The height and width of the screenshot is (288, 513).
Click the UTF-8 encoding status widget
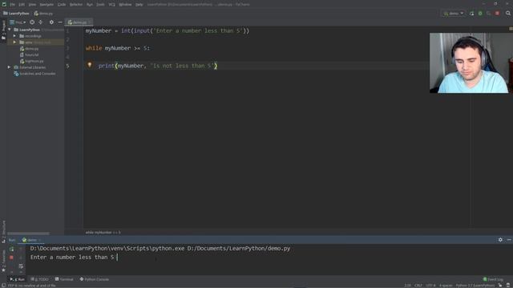[x=430, y=286]
